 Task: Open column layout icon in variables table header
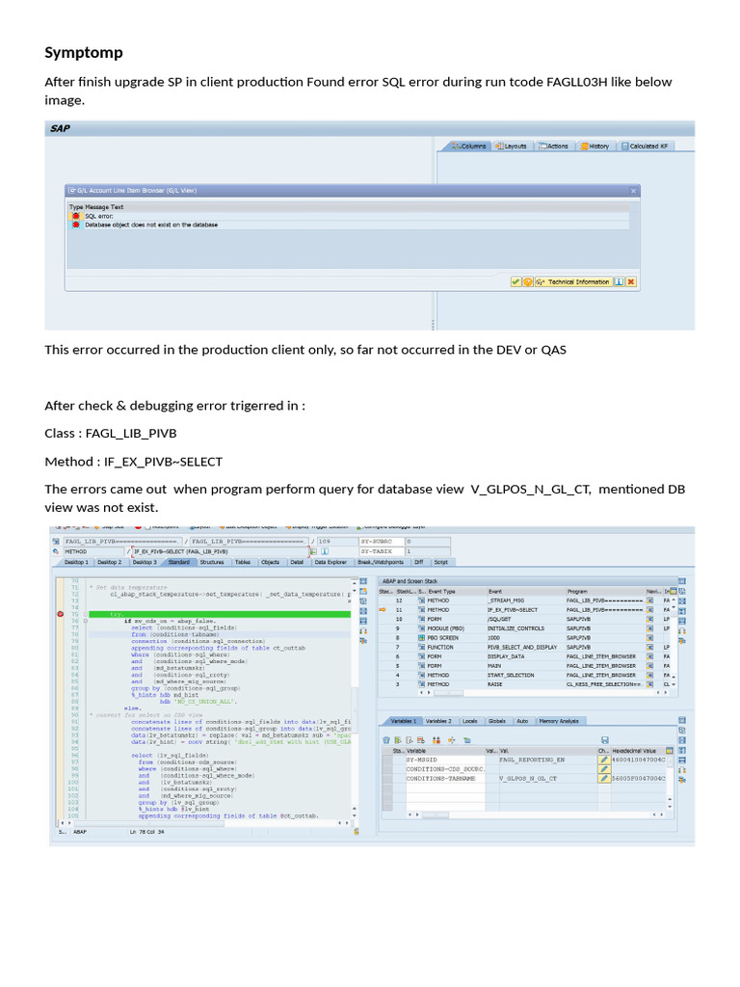coord(669,751)
